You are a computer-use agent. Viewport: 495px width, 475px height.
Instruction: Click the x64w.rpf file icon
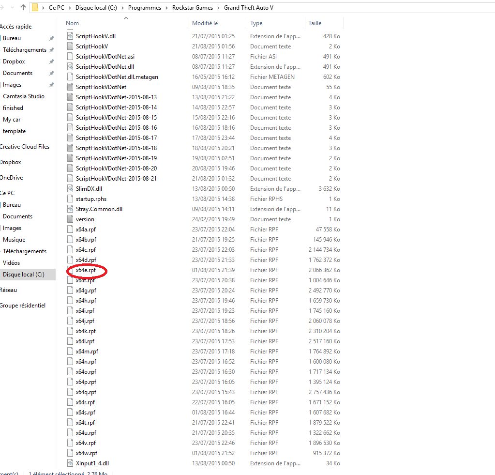point(70,453)
